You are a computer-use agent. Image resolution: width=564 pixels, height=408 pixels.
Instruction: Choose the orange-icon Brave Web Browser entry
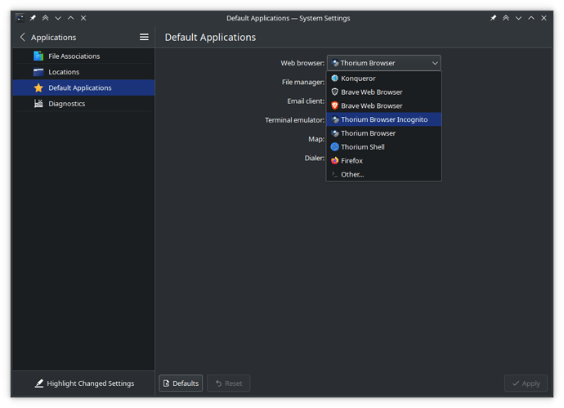coord(371,105)
